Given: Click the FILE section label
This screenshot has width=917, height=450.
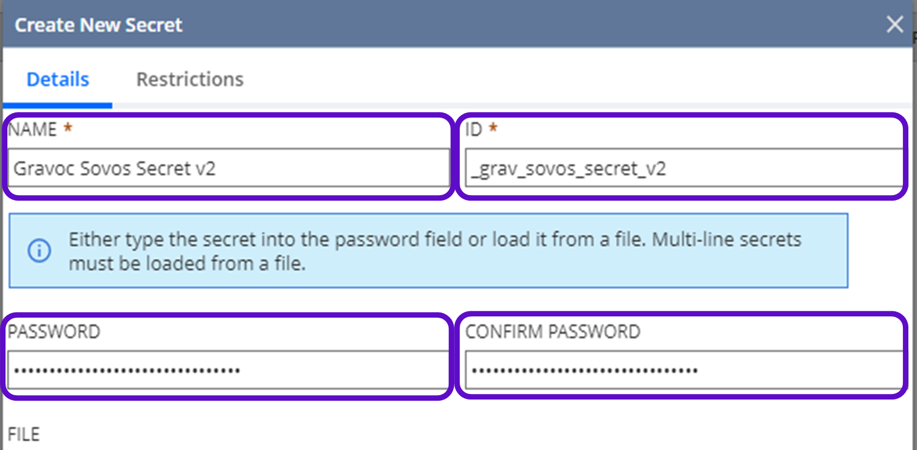Looking at the screenshot, I should [24, 435].
